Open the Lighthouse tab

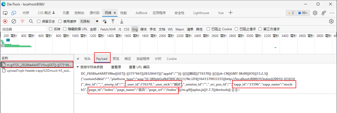(201, 13)
